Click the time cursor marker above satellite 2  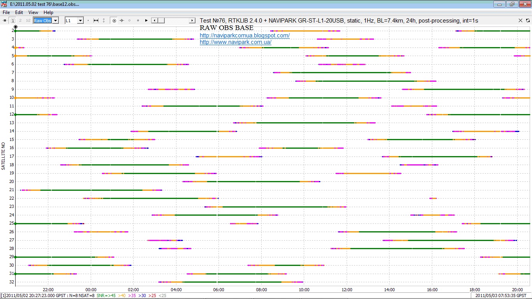pos(15,26)
